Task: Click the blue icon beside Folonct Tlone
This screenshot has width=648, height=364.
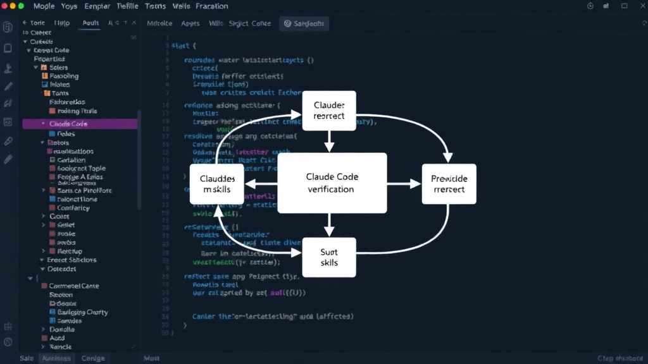Action: tap(53, 199)
